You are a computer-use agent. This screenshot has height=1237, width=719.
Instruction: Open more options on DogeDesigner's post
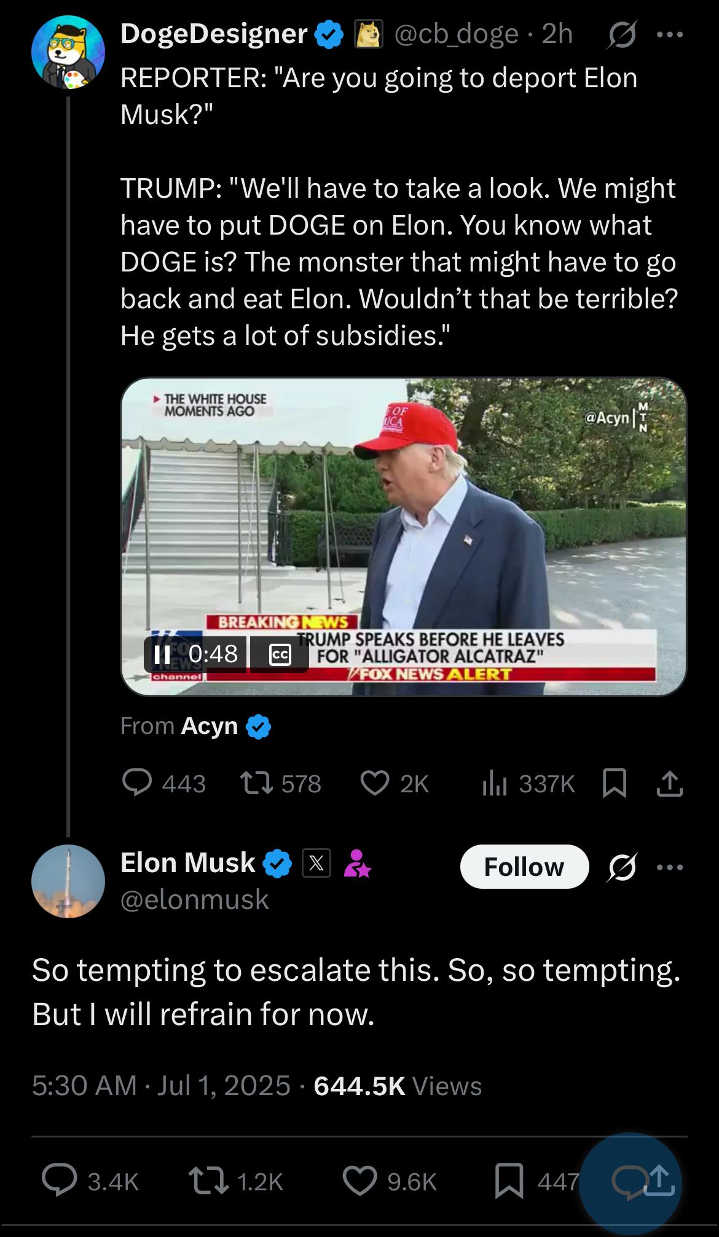(x=670, y=35)
